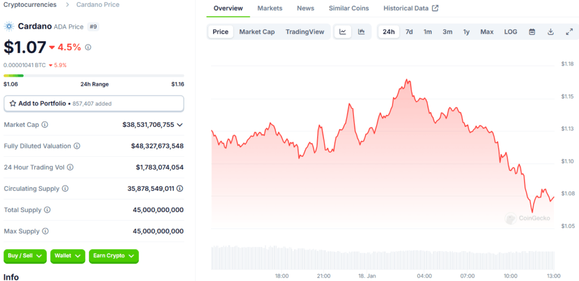
Task: Open the Buy / Sell dropdown
Action: (25, 256)
